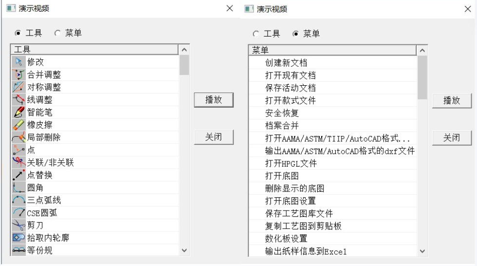Click scroll down arrow in 菜单 list

tap(422, 251)
